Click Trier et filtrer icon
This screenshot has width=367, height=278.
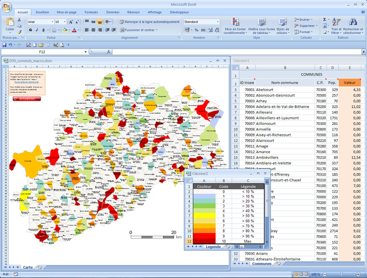coord(336,26)
